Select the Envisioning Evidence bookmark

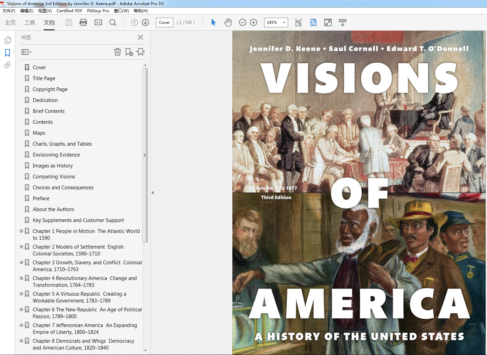56,155
